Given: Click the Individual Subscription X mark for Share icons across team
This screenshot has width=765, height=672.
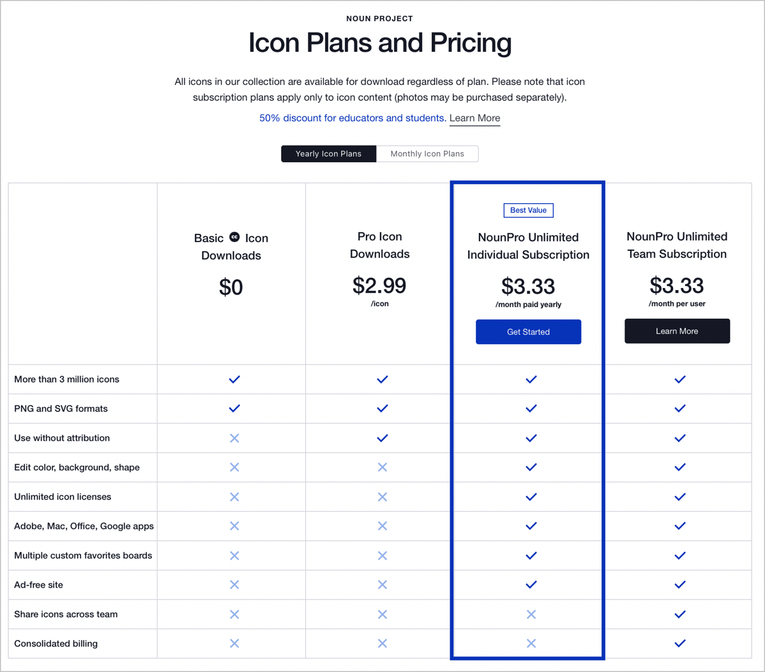Looking at the screenshot, I should click(531, 615).
